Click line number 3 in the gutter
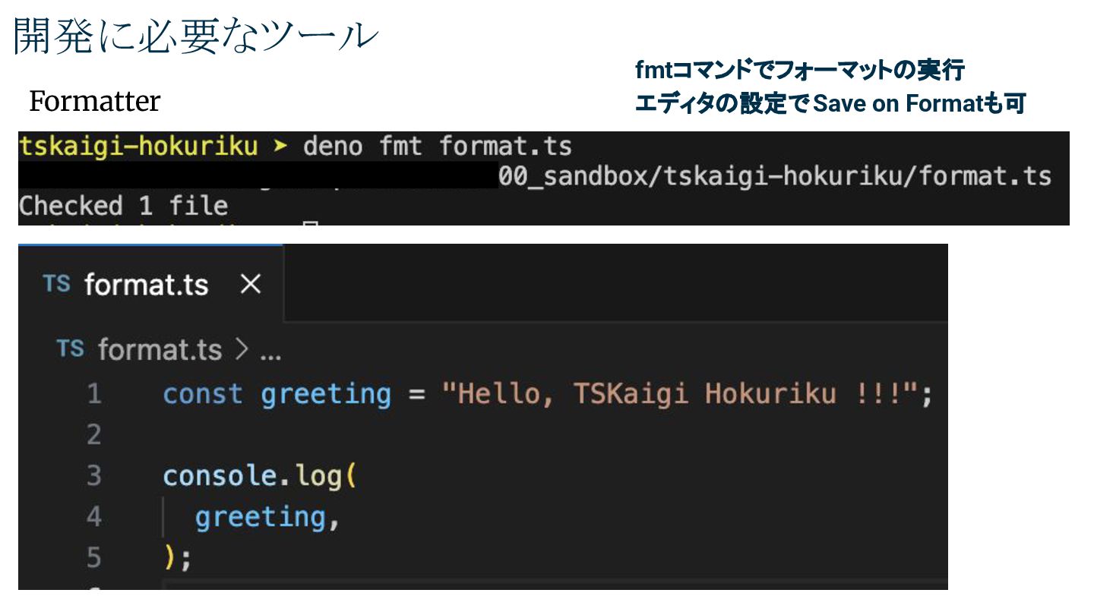The image size is (1094, 615). click(93, 476)
